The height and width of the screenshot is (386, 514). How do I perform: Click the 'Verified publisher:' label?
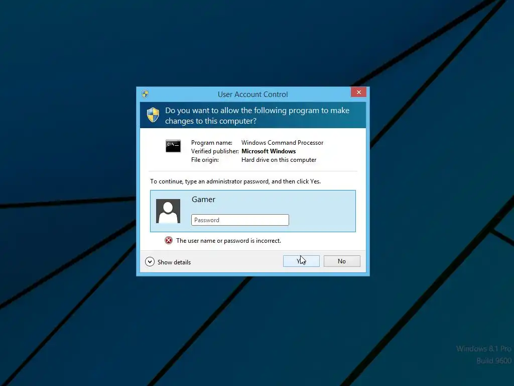tap(215, 151)
